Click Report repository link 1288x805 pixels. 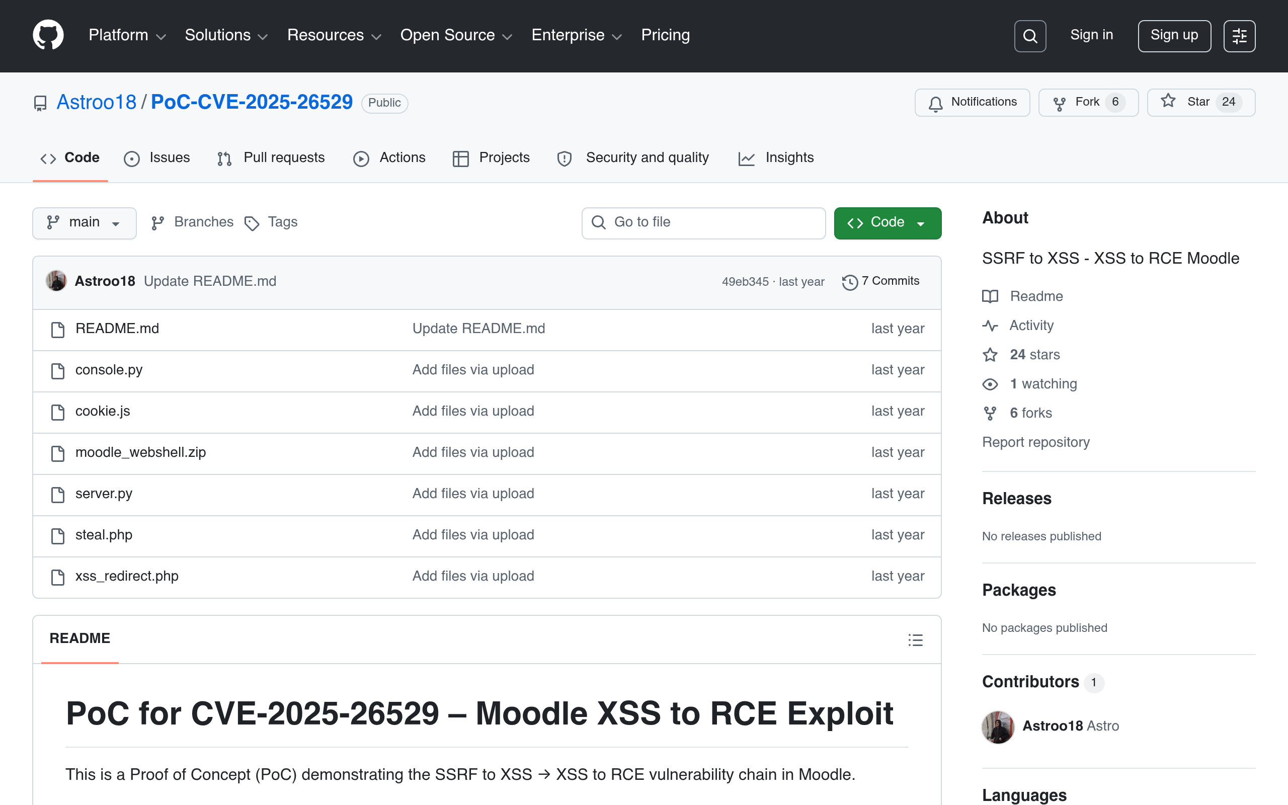pos(1036,442)
